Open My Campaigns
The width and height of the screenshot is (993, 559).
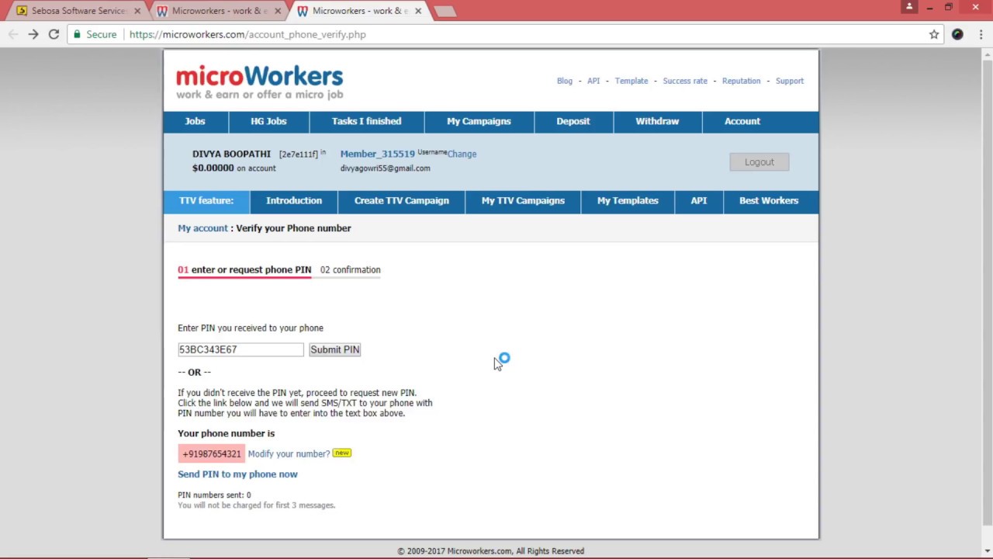pos(479,121)
